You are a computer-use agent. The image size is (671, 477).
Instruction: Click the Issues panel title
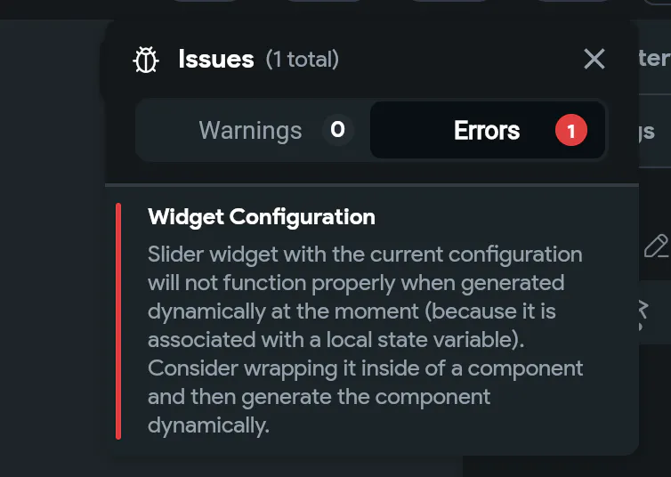click(x=216, y=60)
